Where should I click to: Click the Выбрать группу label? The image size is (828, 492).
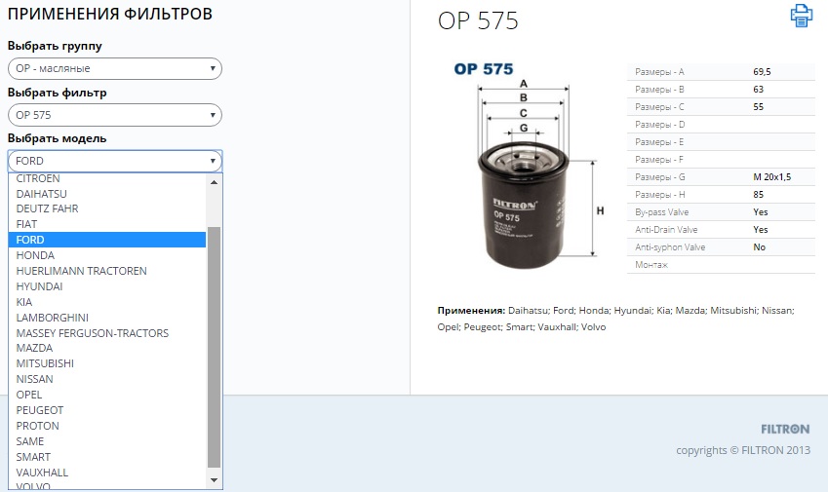coord(55,46)
